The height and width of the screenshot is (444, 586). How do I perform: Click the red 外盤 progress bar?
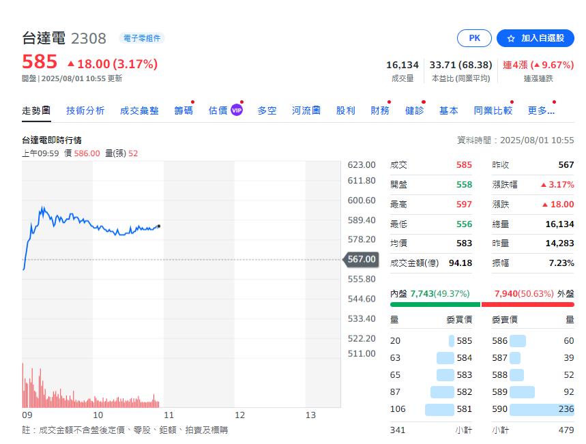[x=528, y=305]
